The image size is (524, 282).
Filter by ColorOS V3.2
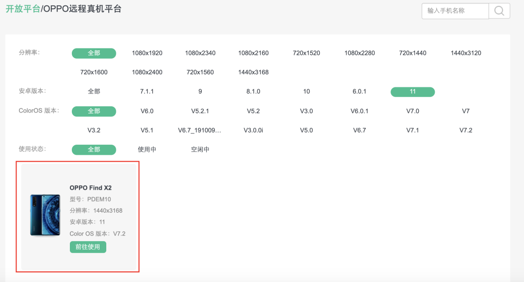tap(94, 130)
